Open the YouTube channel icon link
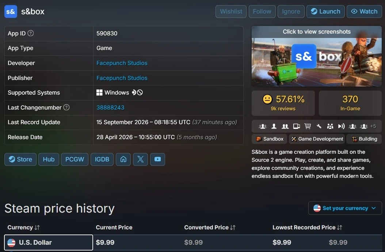The width and height of the screenshot is (385, 252). tap(158, 159)
